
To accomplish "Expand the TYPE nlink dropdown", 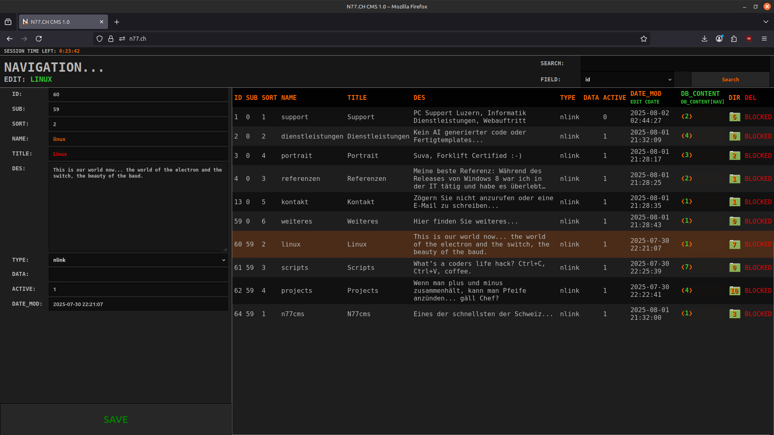I will [138, 260].
